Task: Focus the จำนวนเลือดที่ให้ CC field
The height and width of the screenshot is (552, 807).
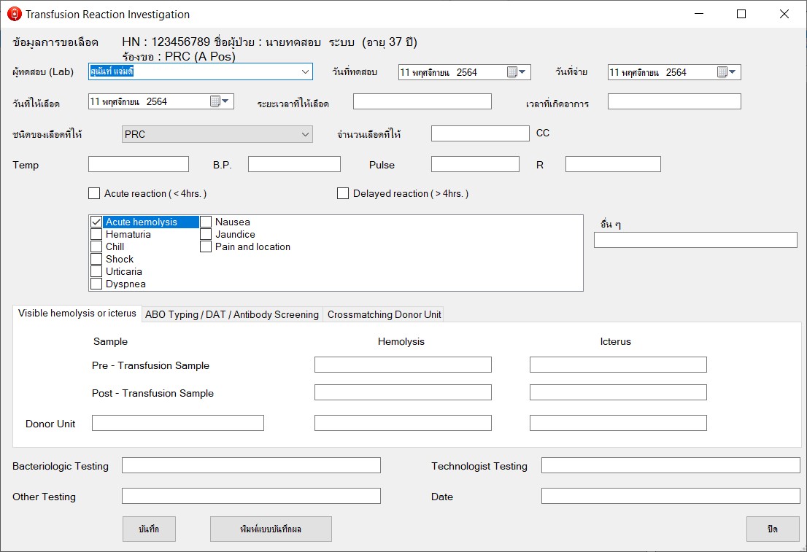Action: tap(480, 133)
